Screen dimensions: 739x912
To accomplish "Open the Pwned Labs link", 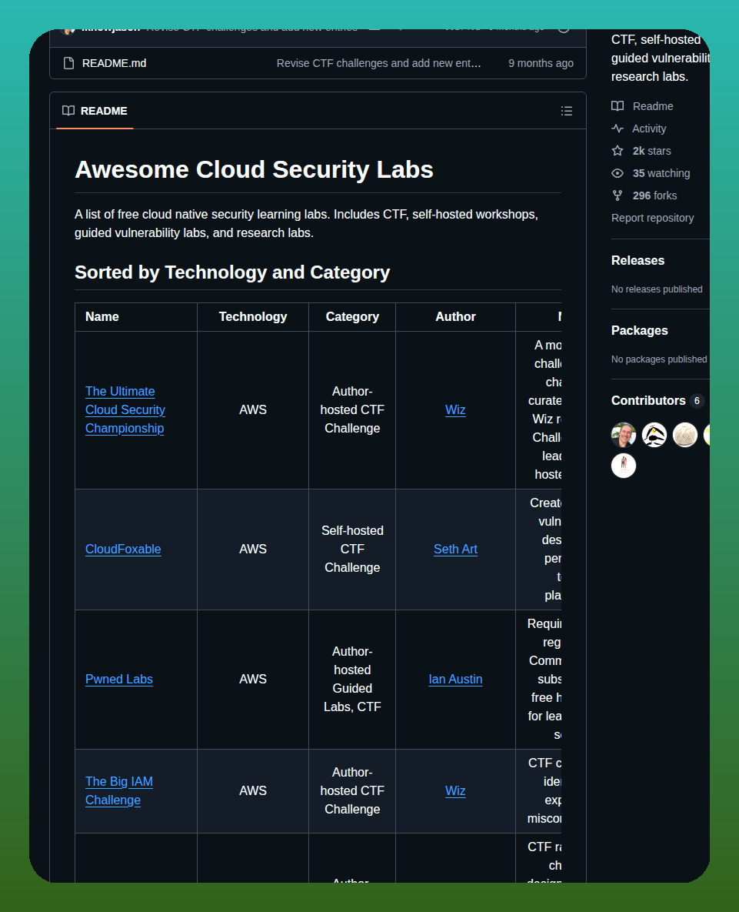I will click(x=119, y=679).
